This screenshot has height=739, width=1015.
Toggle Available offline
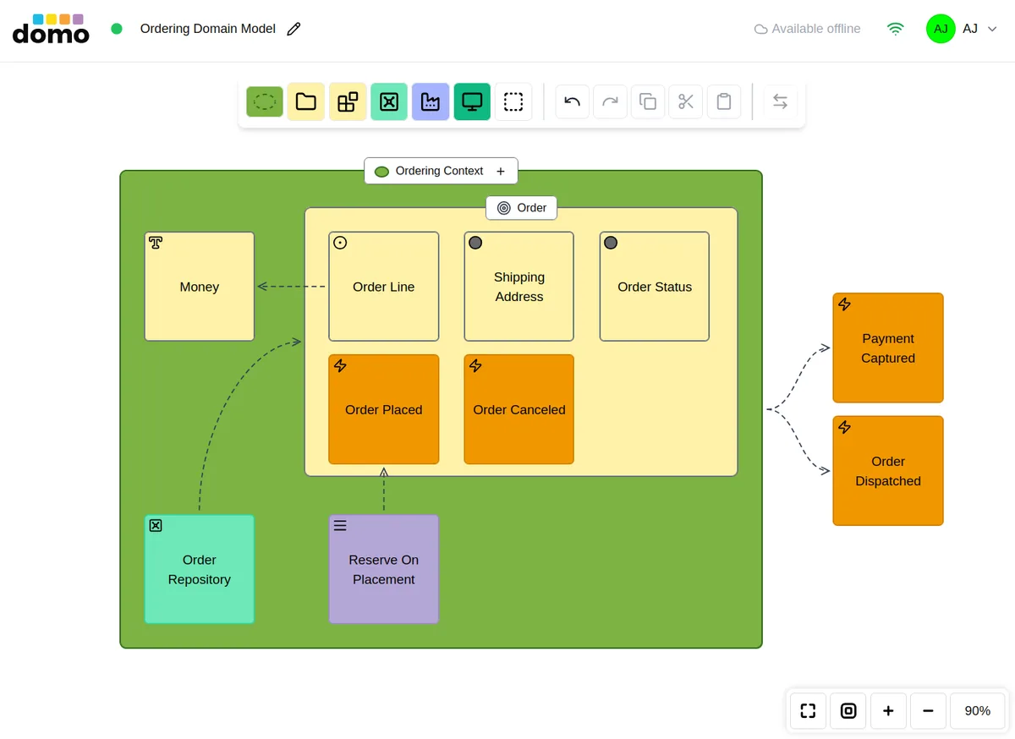[807, 29]
